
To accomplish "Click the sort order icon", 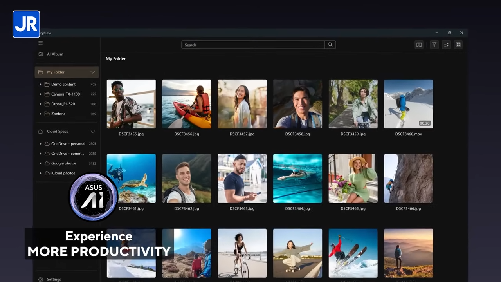I will [x=446, y=45].
